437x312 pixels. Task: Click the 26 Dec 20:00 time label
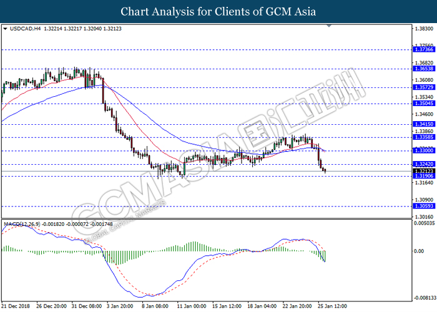click(x=51, y=306)
